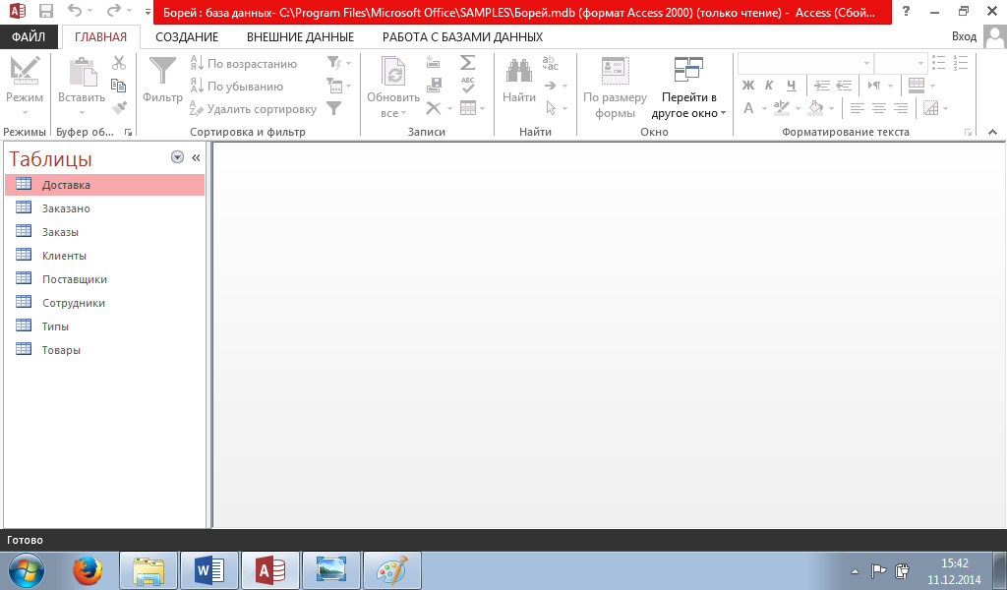
Task: Switch to the СОЗДАНИЕ tab
Action: coord(187,37)
